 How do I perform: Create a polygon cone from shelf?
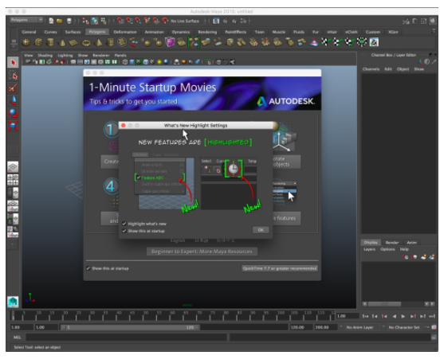62,42
